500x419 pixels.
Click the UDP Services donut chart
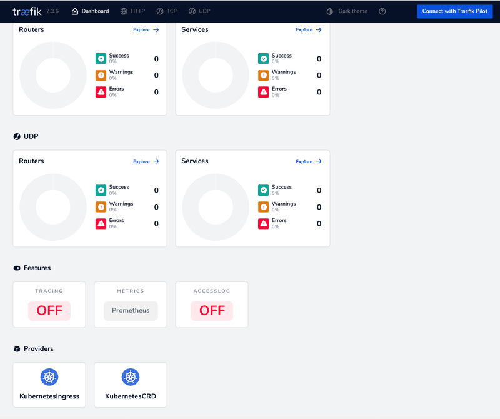[215, 207]
